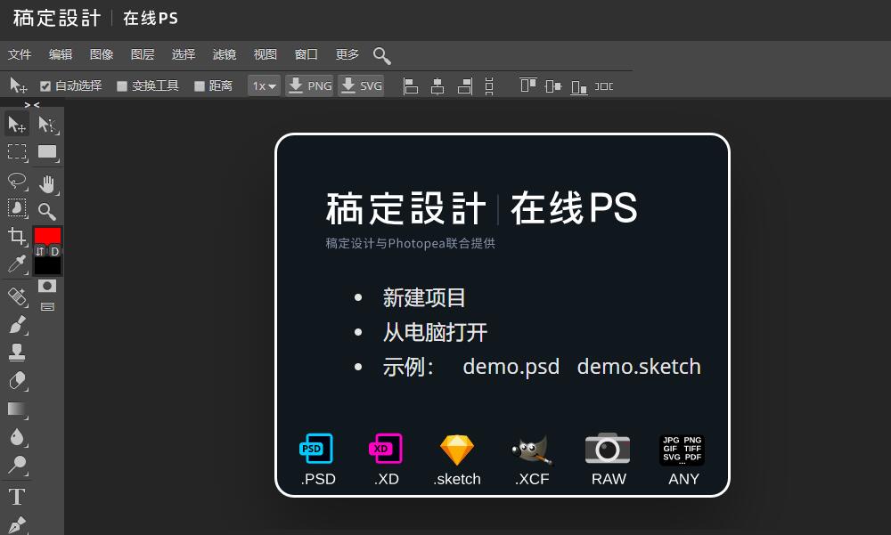
Task: Select the Eyedropper tool
Action: coord(16,264)
